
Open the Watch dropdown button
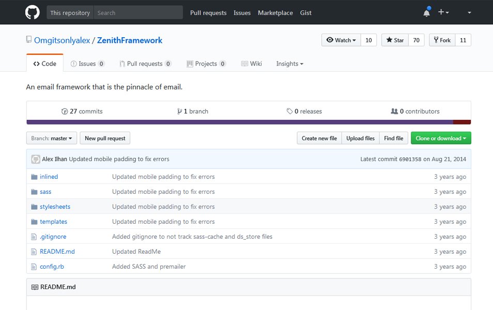click(x=341, y=40)
